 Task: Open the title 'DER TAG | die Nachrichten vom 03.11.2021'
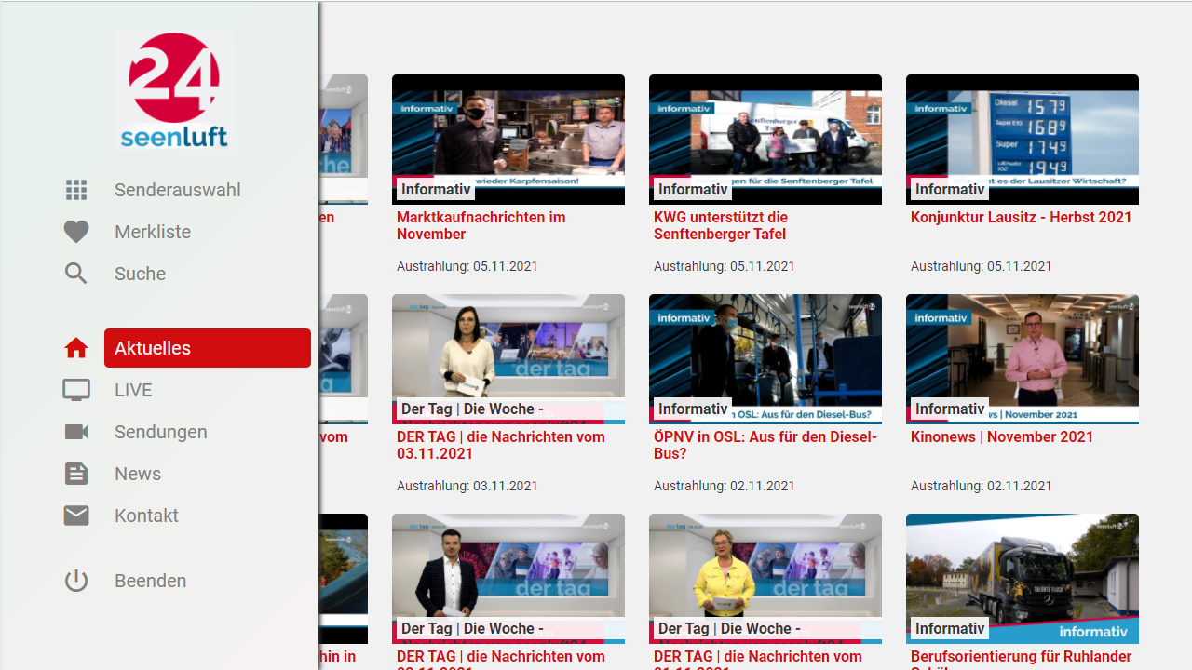coord(501,445)
